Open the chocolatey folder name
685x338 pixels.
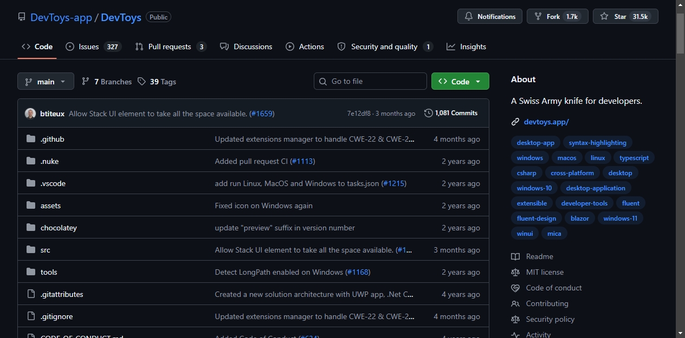coord(59,228)
